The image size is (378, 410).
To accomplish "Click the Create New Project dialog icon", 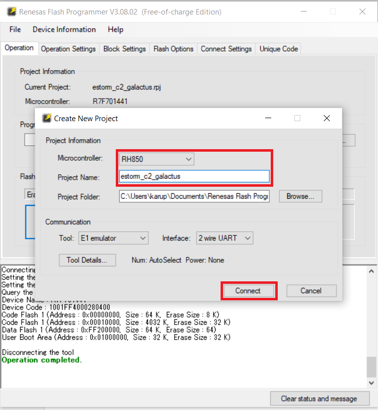I will point(47,118).
